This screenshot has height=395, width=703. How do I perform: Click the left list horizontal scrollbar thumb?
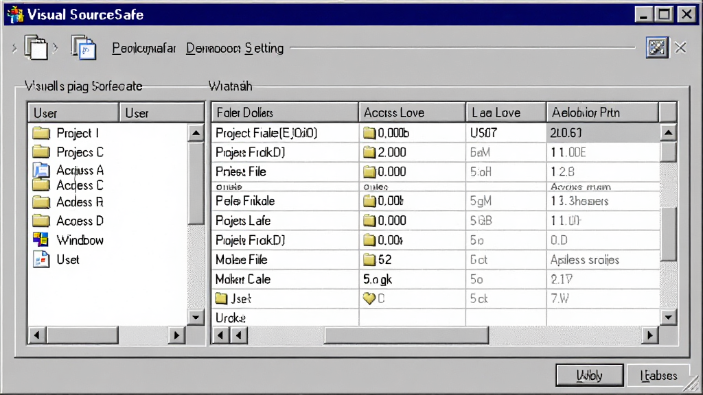click(x=82, y=335)
